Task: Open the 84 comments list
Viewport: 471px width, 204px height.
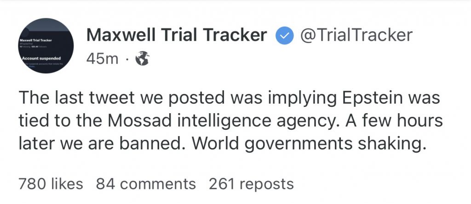Action: tap(146, 184)
